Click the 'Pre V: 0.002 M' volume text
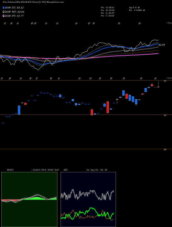This screenshot has width=172, height=227. point(137,10)
